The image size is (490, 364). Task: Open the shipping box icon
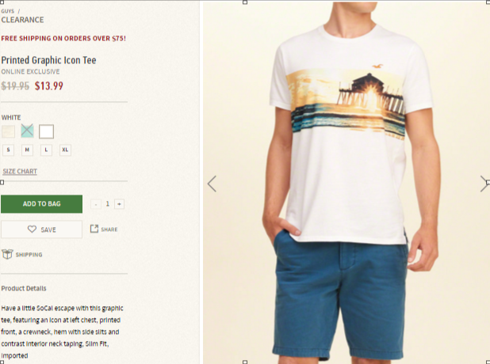[7, 254]
